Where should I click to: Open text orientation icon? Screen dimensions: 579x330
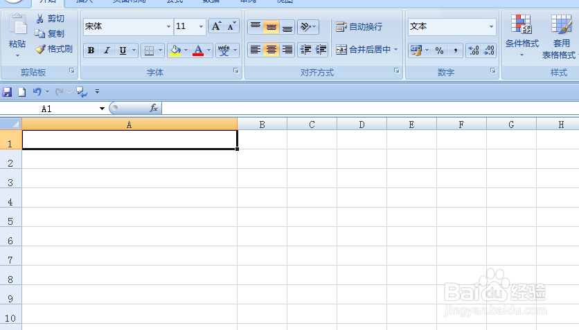click(x=308, y=27)
